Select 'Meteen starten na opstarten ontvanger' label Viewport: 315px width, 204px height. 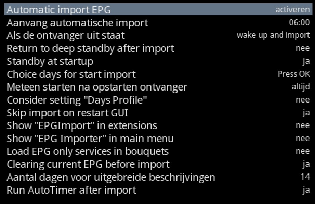pos(97,87)
